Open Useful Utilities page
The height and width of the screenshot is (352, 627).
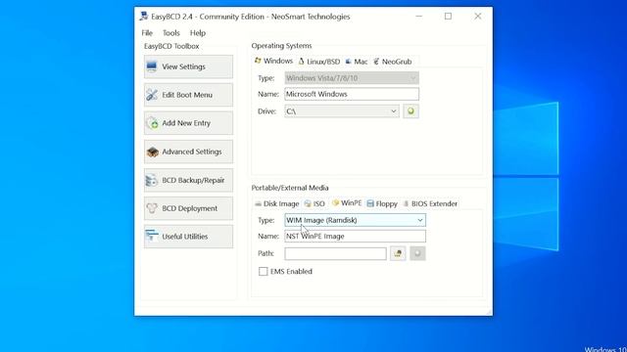pos(188,237)
